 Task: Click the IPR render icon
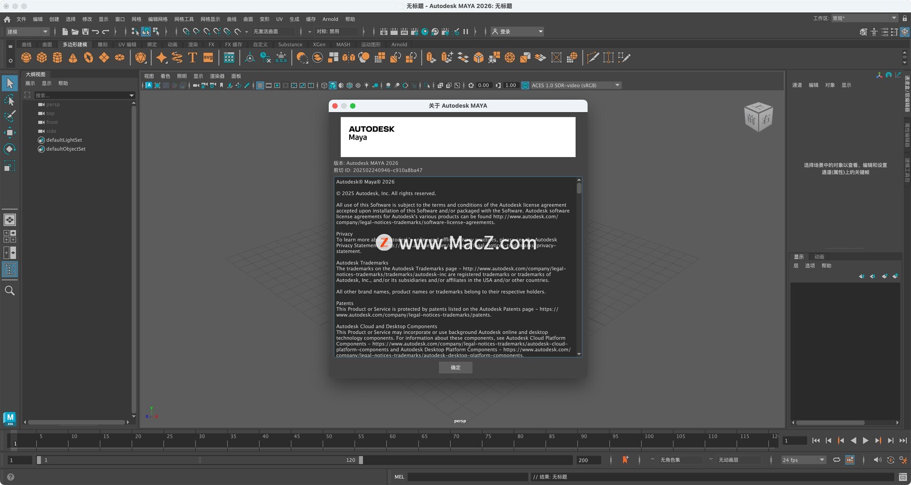[x=404, y=32]
